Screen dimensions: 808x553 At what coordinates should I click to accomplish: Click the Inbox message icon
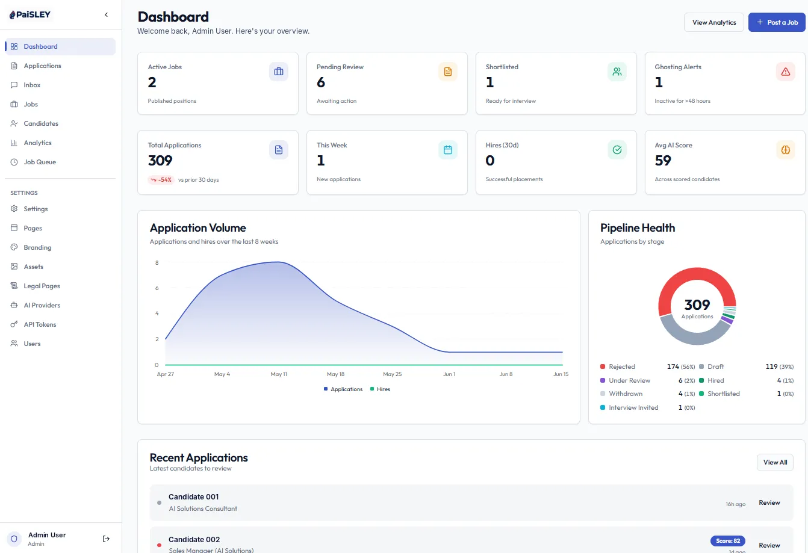point(14,85)
